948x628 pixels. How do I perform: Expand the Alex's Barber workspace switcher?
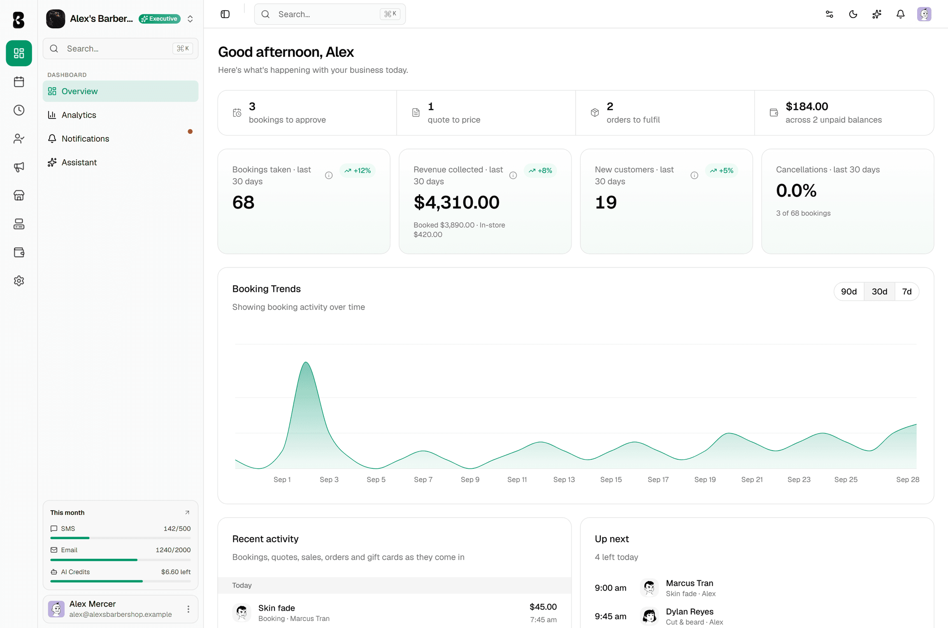[190, 19]
